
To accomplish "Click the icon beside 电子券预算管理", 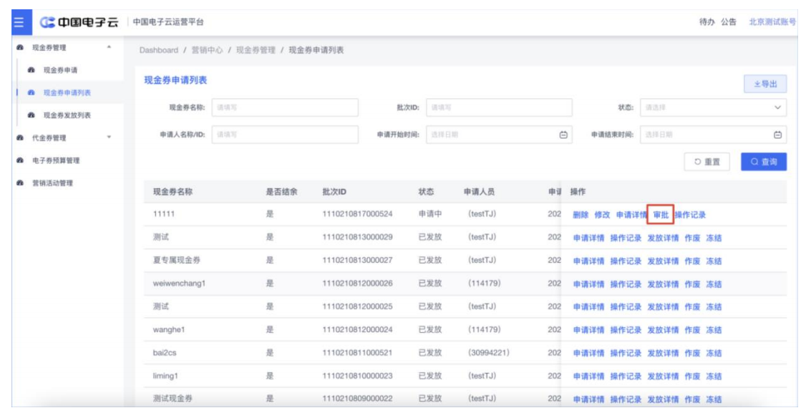I will (20, 160).
